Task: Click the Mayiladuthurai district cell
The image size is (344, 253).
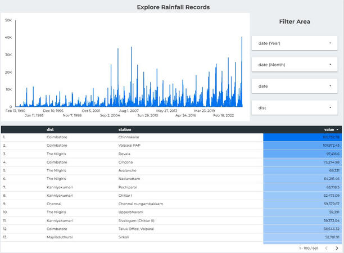Action: (x=62, y=237)
